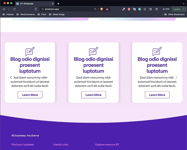Open a new tab with plus button
This screenshot has width=187, height=150.
pyautogui.click(x=58, y=4)
